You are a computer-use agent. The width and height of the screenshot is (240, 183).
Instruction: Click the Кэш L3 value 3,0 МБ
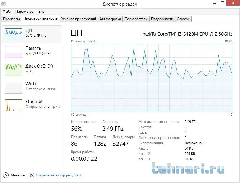click(x=190, y=159)
